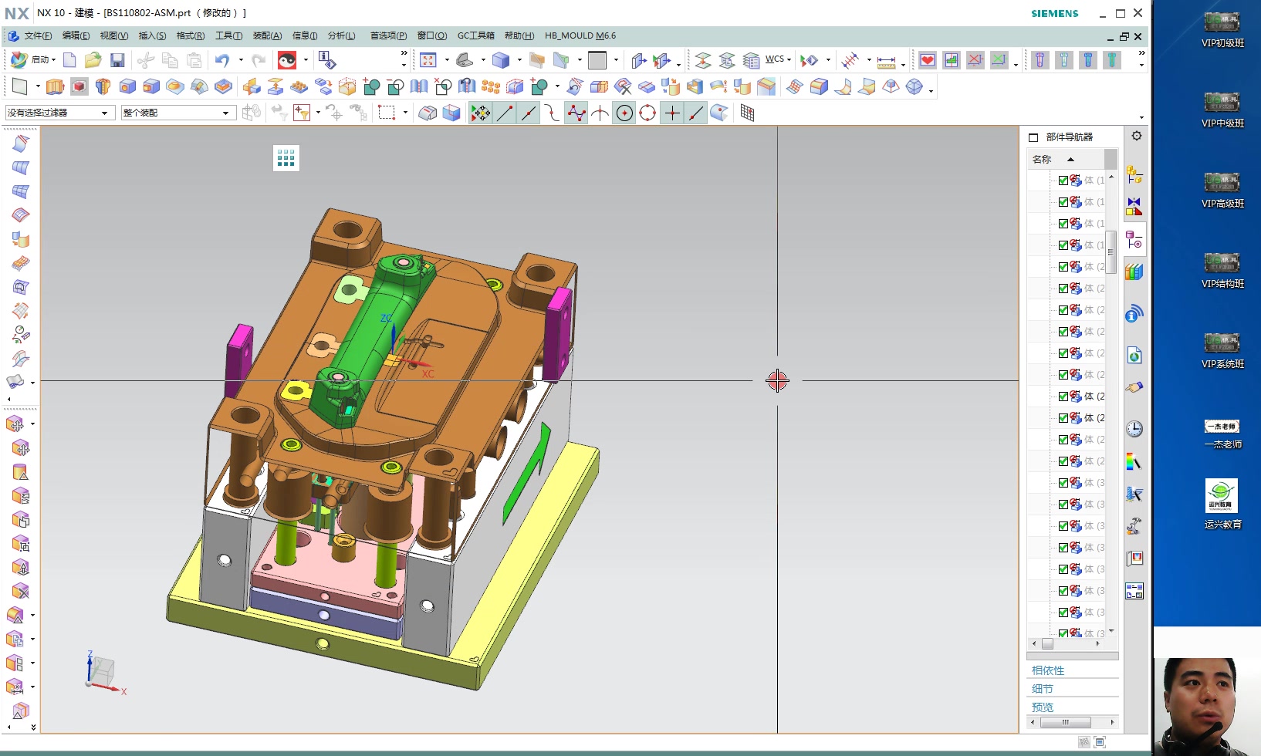Click the red heart icon in toolbar
This screenshot has width=1261, height=756.
[x=928, y=60]
